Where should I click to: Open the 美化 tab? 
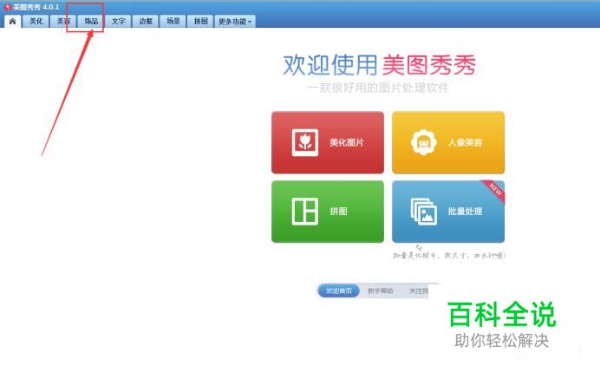click(36, 22)
